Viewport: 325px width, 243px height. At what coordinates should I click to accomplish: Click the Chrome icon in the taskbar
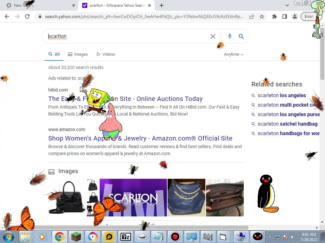[59, 237]
